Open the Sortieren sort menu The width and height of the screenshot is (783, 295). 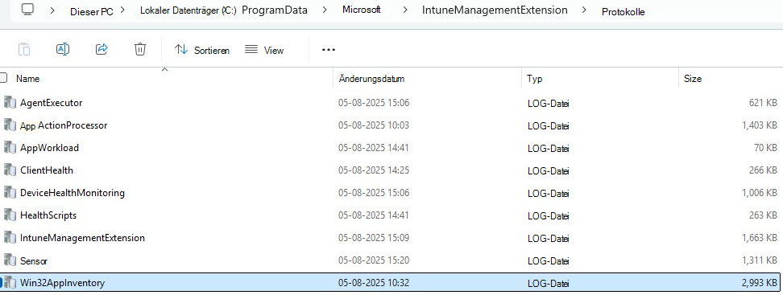coord(201,50)
